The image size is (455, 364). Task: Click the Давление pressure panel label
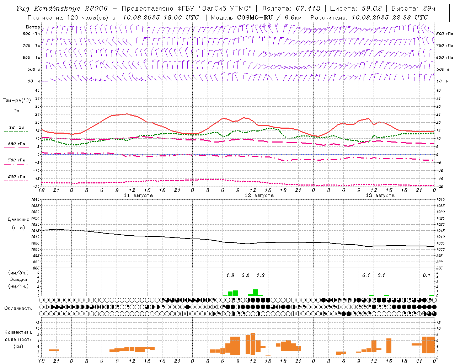click(18, 220)
